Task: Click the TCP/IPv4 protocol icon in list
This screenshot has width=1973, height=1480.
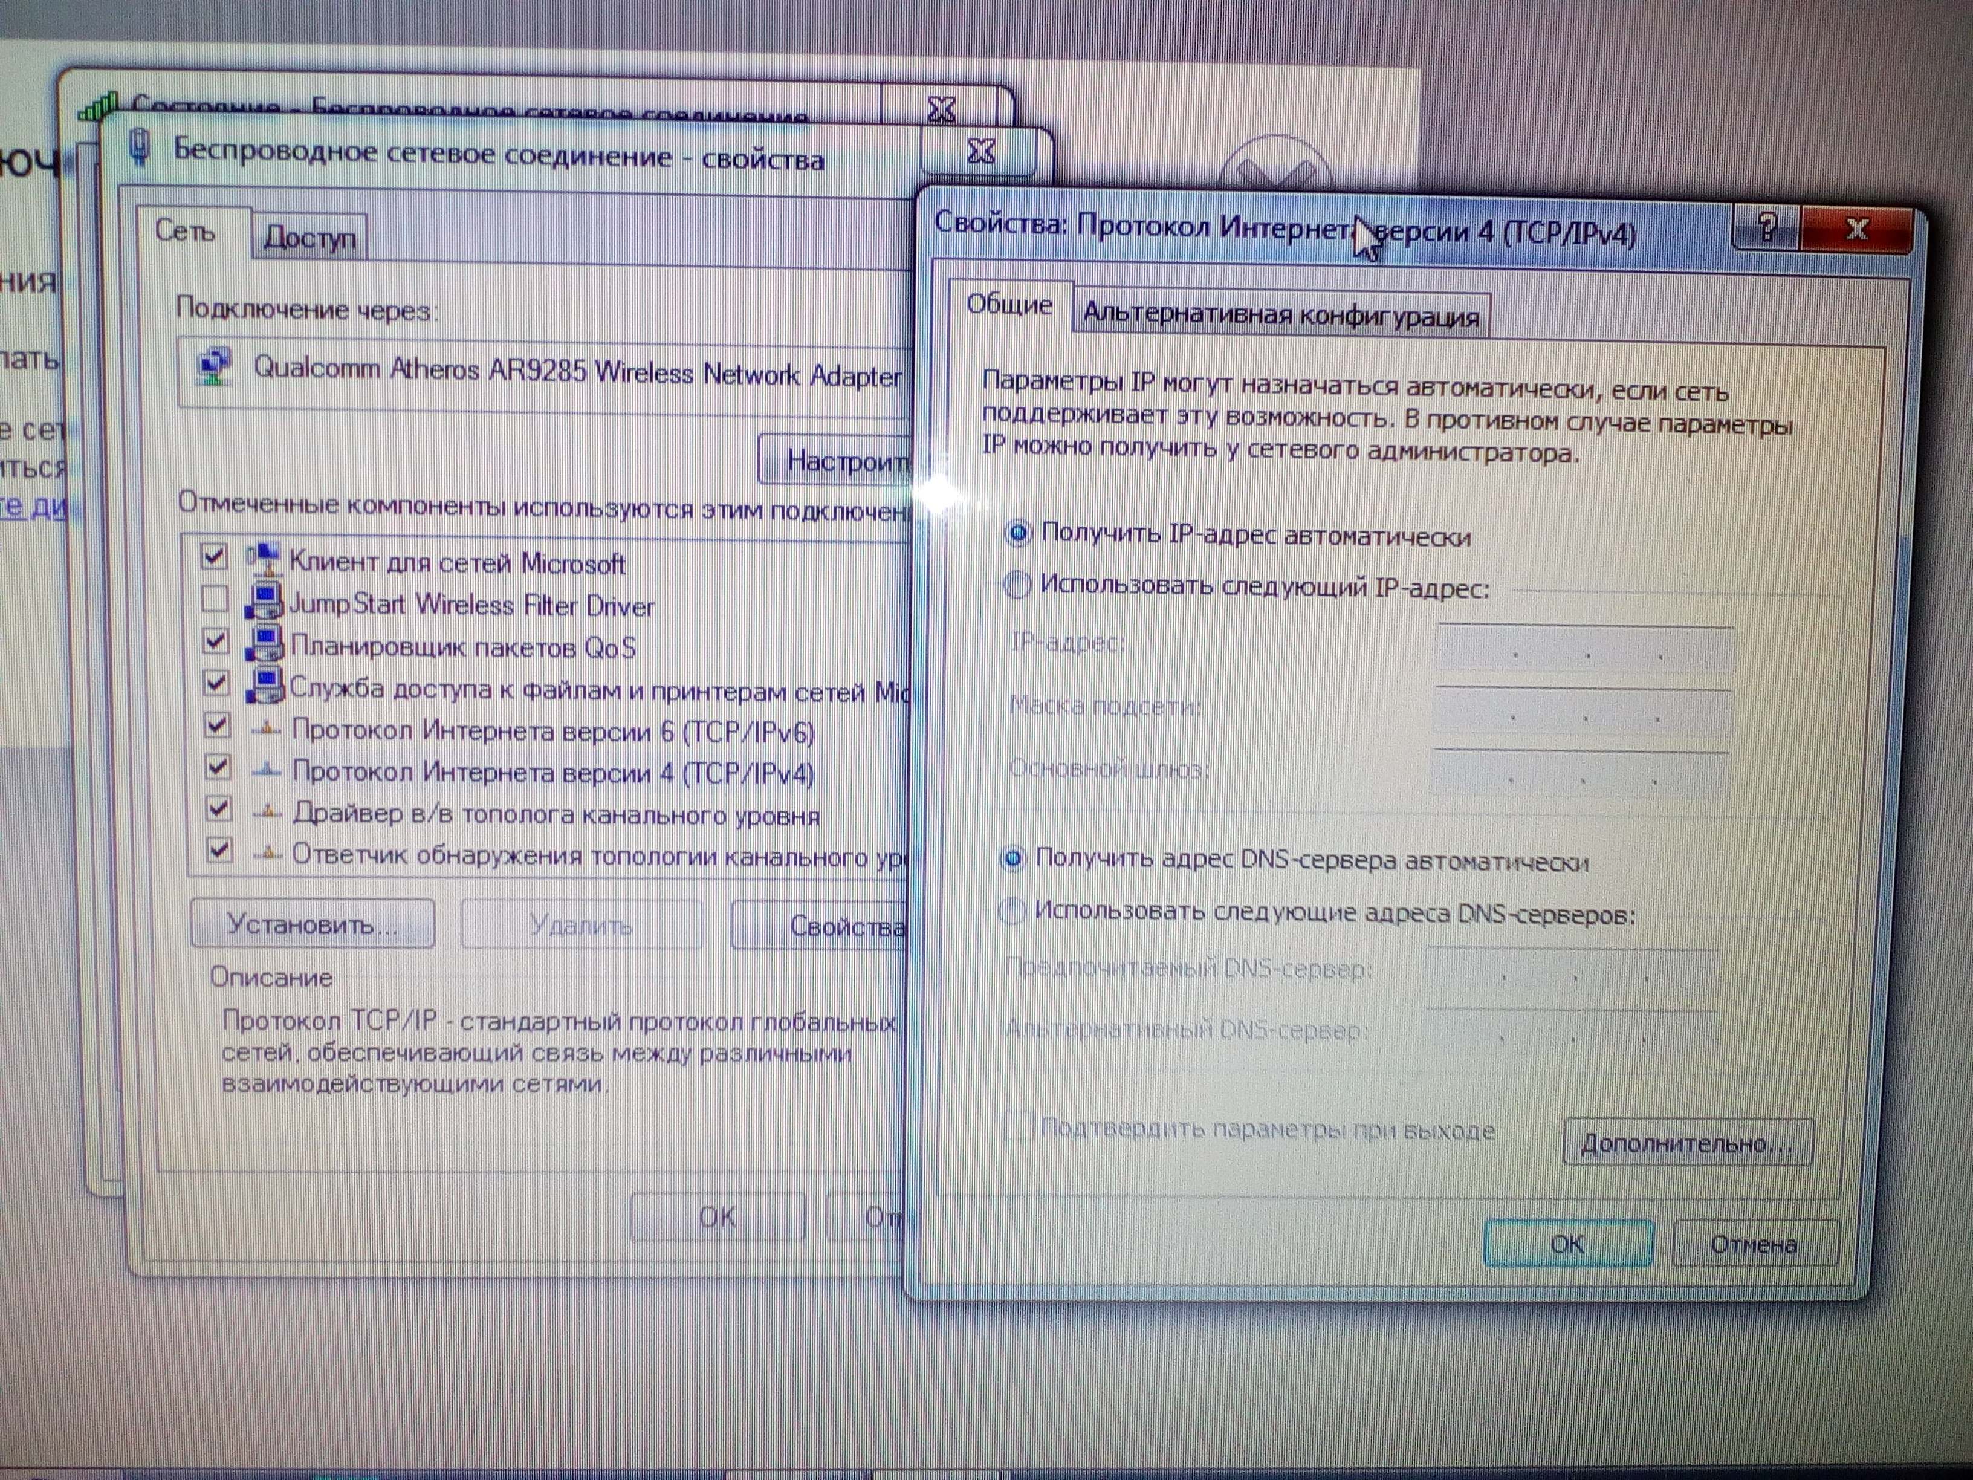Action: (x=266, y=771)
